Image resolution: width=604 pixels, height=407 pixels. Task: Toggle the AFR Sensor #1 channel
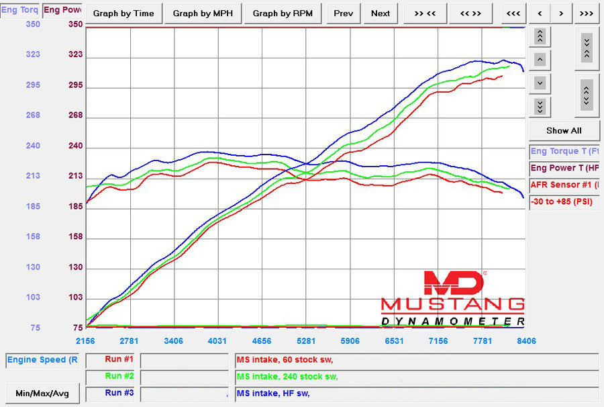point(566,185)
